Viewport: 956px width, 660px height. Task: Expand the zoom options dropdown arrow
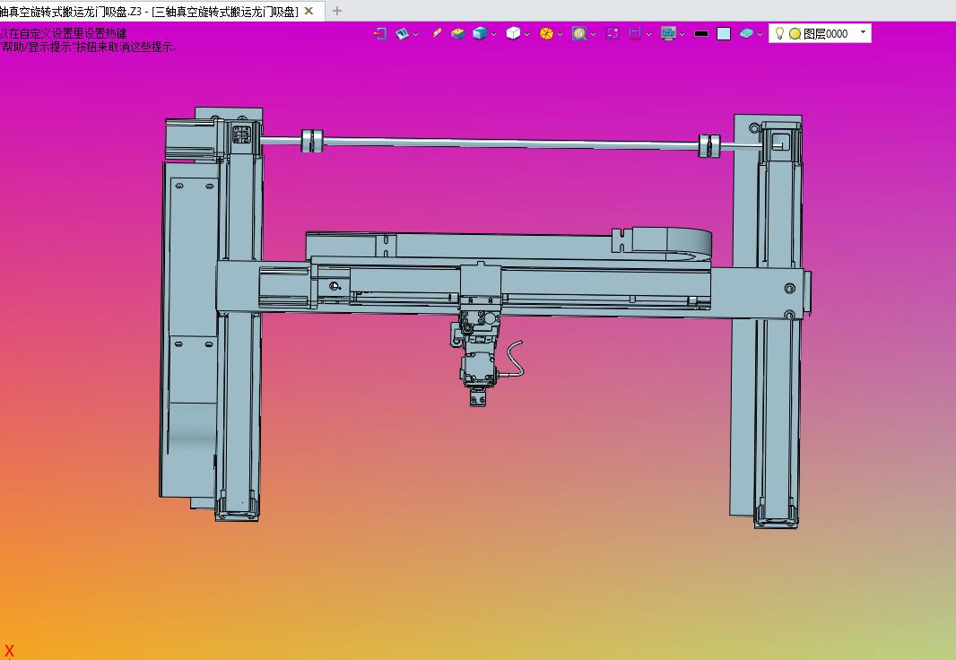point(593,34)
